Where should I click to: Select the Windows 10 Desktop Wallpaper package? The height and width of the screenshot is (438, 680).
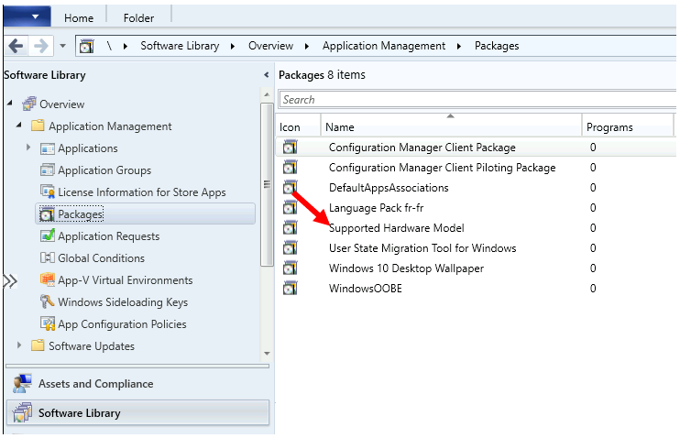point(476,268)
